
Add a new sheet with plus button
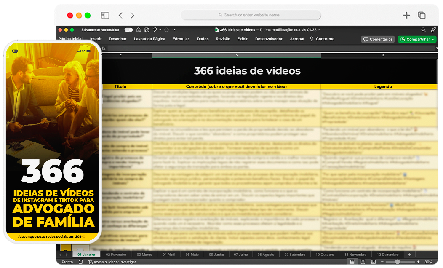pos(410,255)
